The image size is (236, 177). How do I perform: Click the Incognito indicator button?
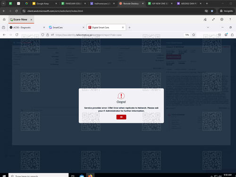point(226,11)
